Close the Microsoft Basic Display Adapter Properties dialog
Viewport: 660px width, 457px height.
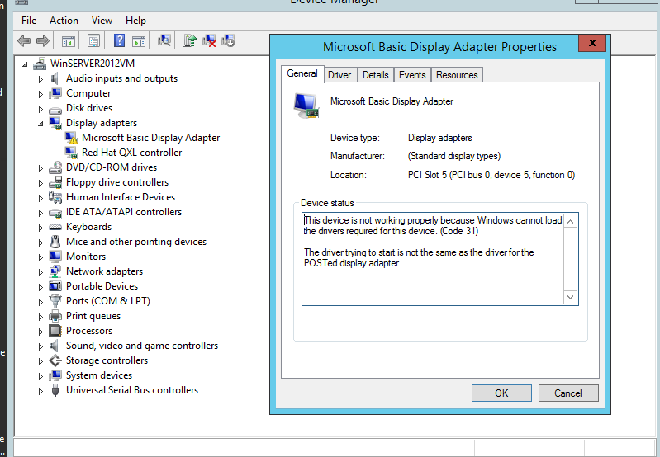point(592,43)
